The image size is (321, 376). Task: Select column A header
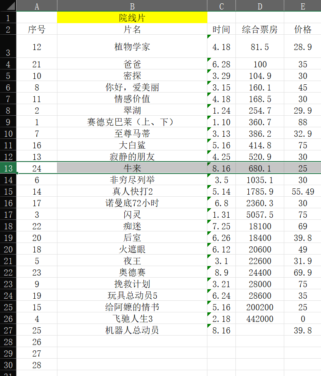click(37, 6)
